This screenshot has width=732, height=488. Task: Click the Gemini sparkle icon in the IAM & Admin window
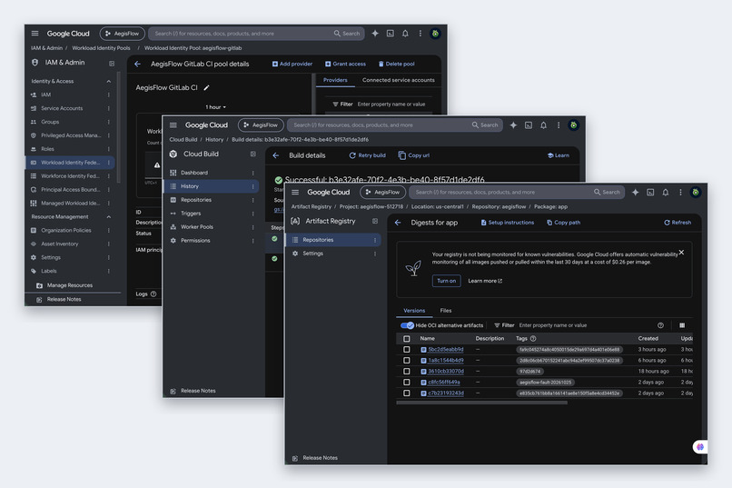[x=375, y=33]
